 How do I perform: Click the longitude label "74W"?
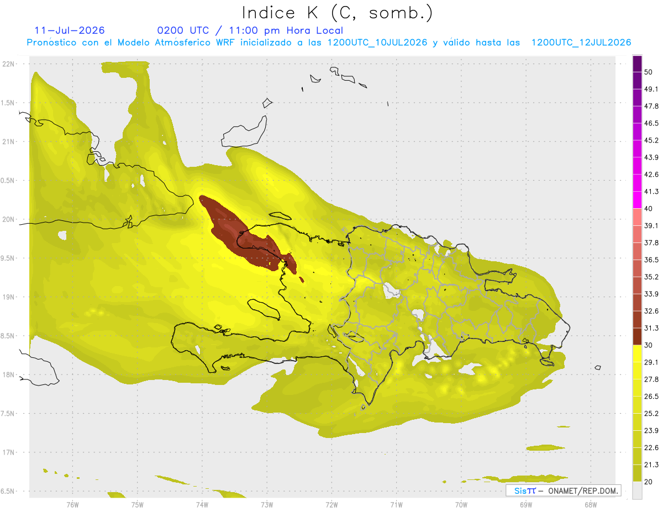202,505
